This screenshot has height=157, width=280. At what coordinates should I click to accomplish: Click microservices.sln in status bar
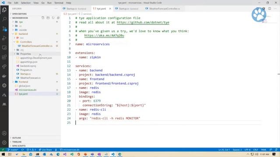click(x=70, y=150)
